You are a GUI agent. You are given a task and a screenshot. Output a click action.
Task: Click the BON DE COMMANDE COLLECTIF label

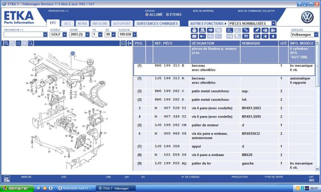click(256, 11)
